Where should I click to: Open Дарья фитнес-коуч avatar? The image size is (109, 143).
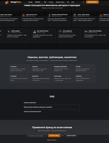click(x=24, y=15)
